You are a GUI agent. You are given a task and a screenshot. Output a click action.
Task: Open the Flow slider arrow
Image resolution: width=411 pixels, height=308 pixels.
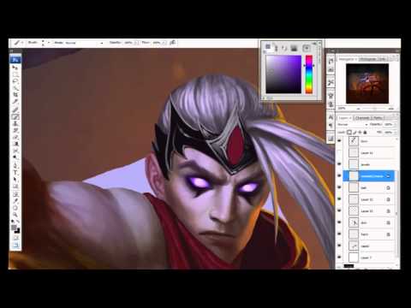(164, 43)
